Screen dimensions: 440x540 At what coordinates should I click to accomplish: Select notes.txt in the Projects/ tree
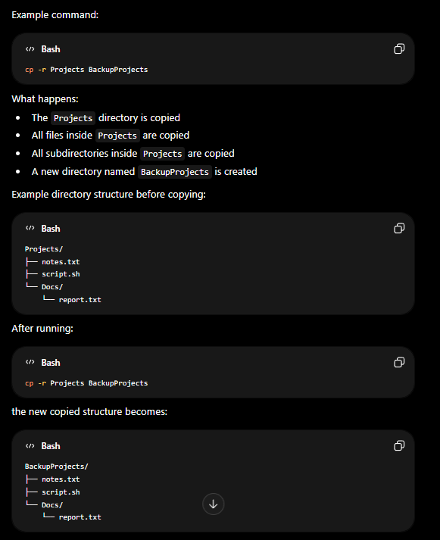(x=61, y=262)
